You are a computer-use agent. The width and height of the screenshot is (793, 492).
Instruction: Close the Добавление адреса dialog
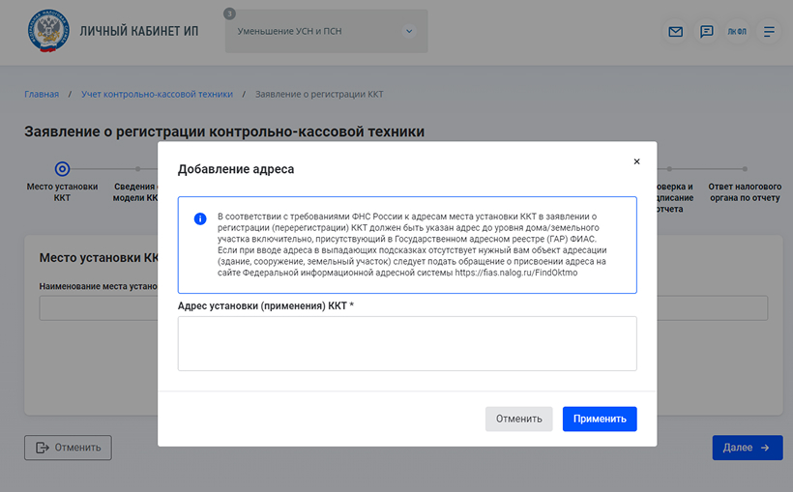636,161
